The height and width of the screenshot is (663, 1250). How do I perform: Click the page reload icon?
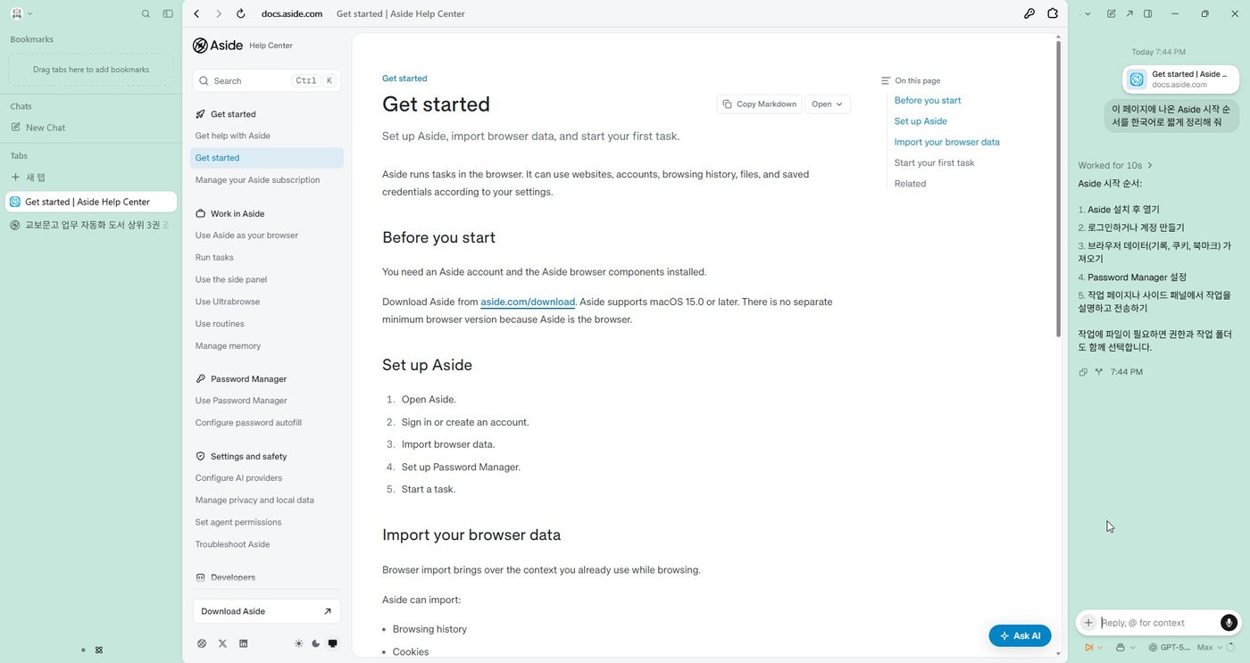(x=240, y=13)
